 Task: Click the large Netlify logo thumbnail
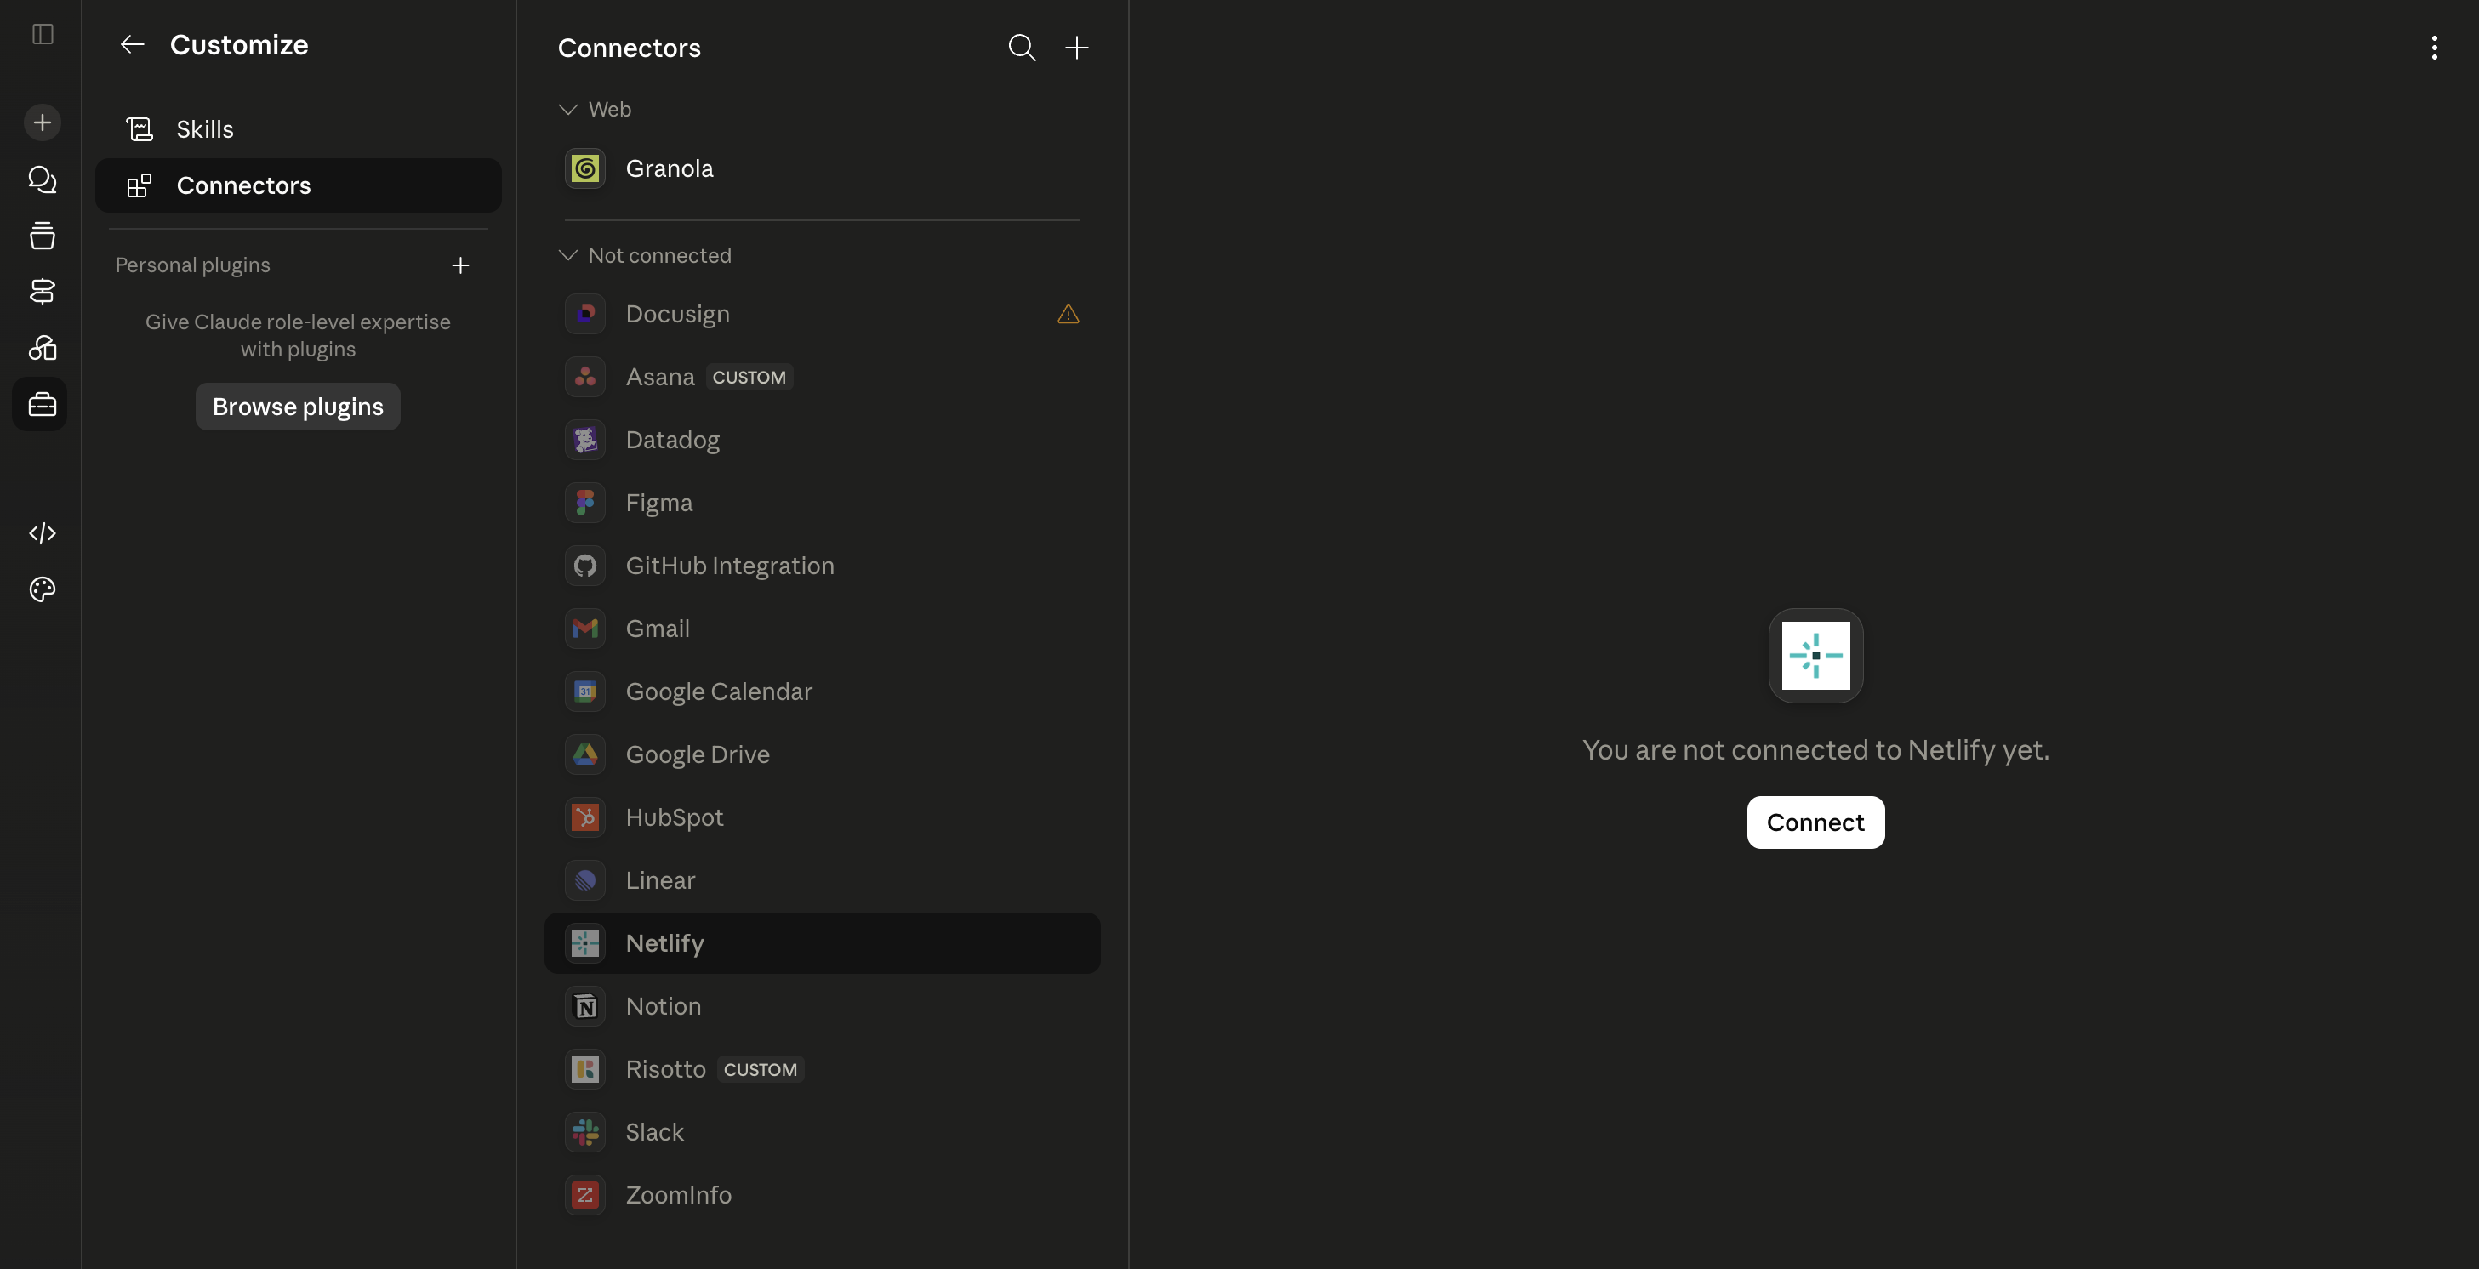[x=1815, y=655]
